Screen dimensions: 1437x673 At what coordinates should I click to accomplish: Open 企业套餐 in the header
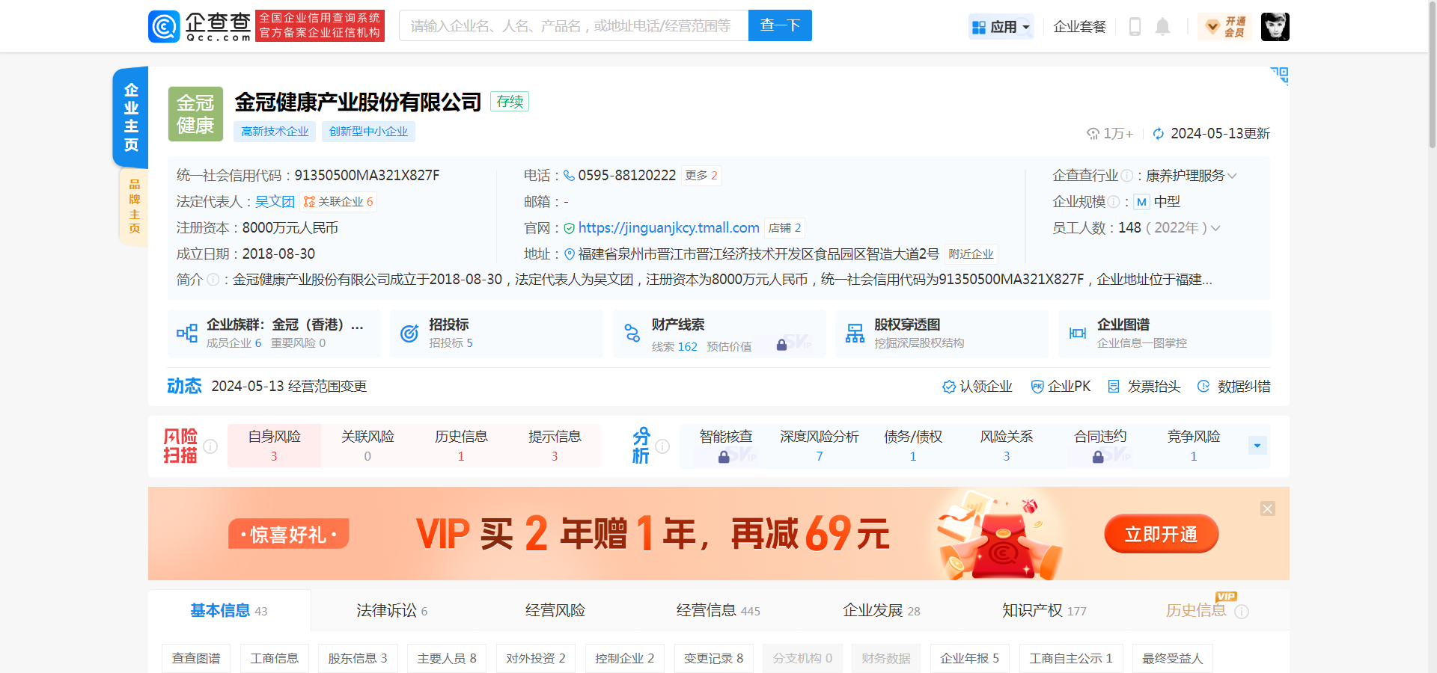(x=1079, y=27)
